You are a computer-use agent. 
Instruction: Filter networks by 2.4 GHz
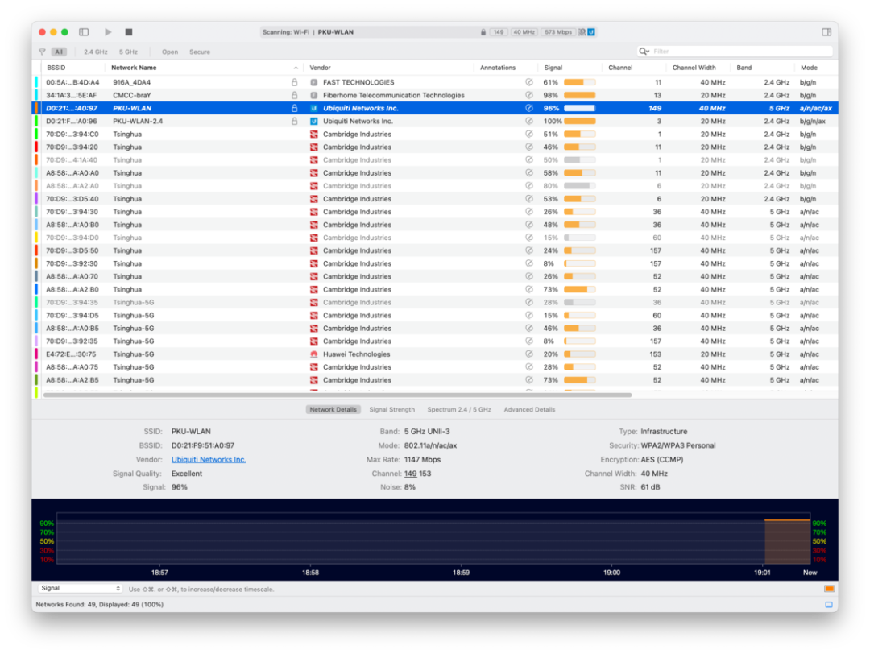click(x=95, y=52)
